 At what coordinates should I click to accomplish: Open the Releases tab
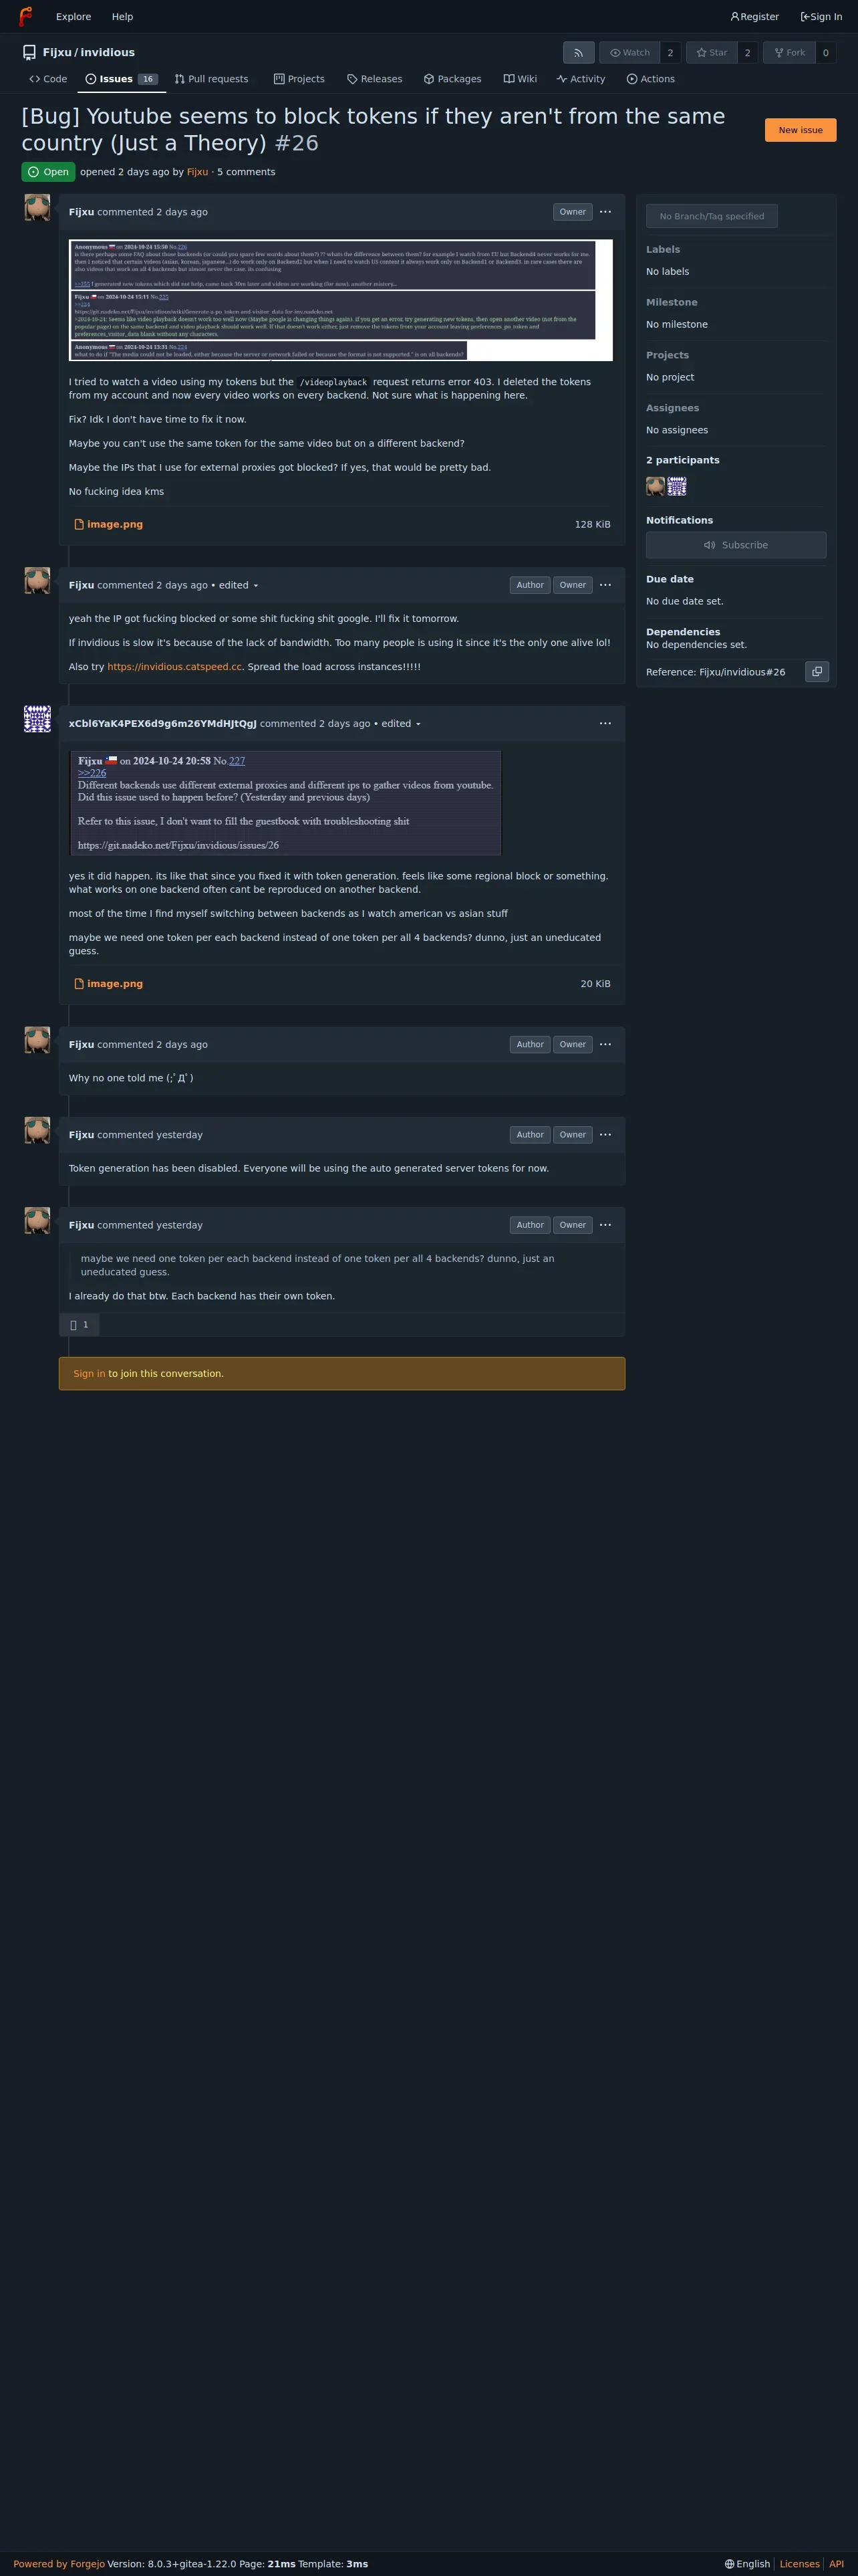coord(375,79)
